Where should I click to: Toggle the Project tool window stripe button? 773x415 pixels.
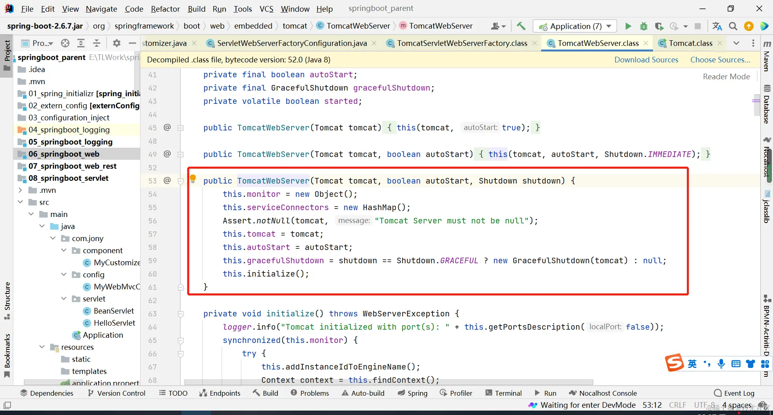(x=7, y=55)
